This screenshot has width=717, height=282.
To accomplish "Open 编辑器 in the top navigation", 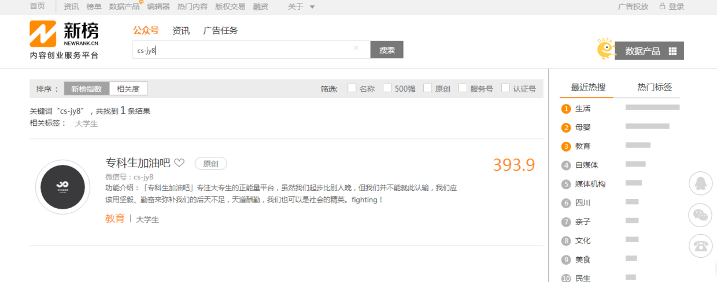I will coord(158,6).
